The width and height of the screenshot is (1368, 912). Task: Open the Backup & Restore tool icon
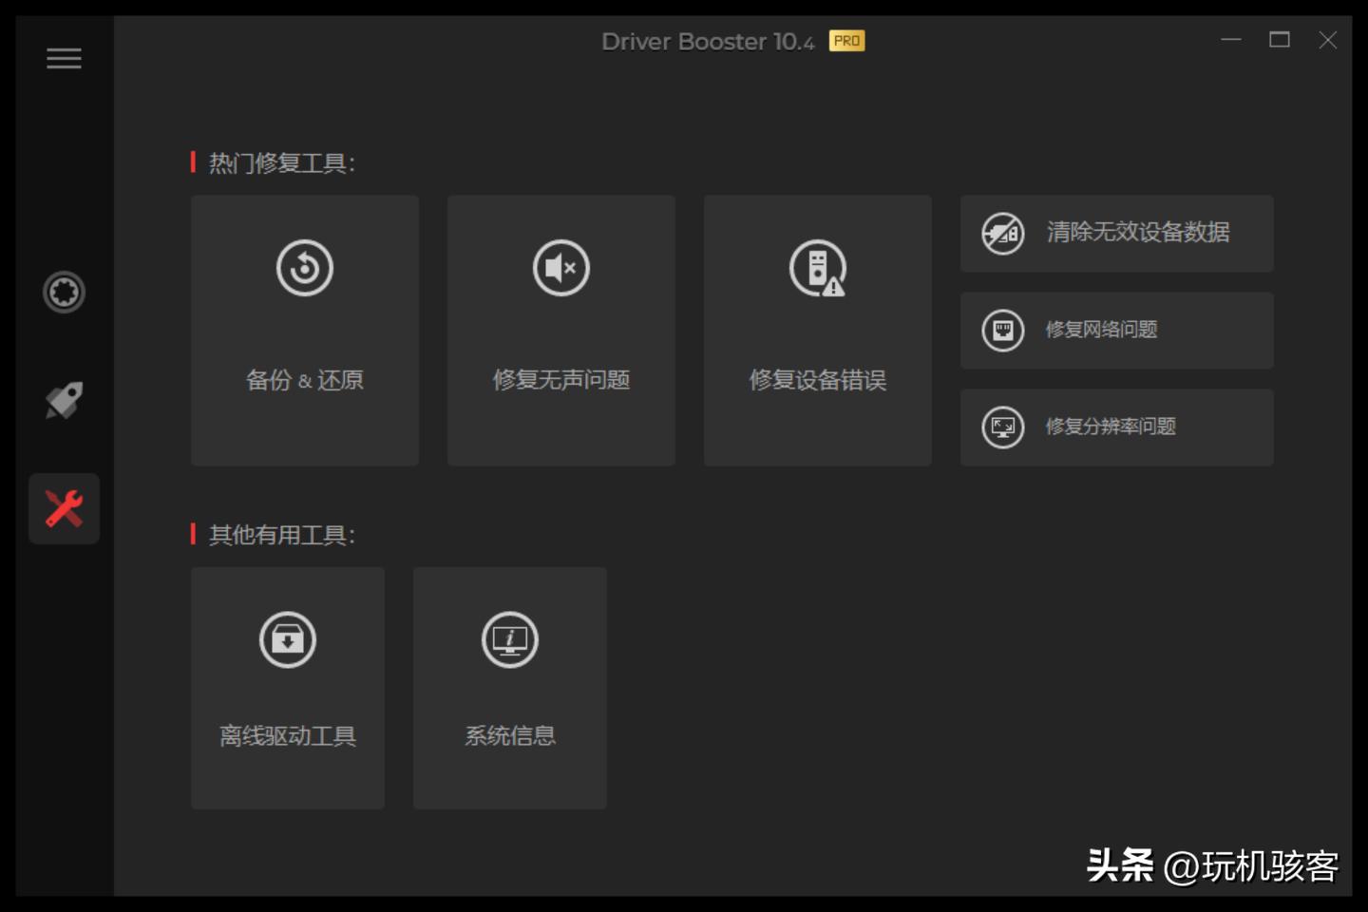[304, 267]
